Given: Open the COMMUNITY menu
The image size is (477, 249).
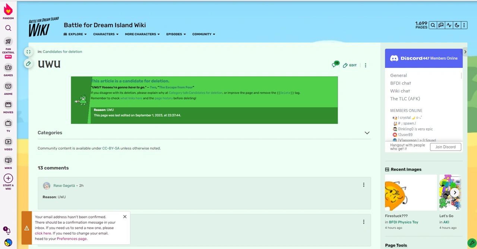Looking at the screenshot, I should pyautogui.click(x=204, y=34).
